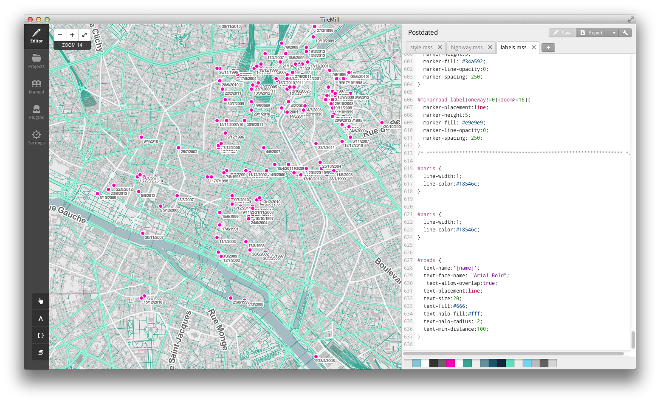Open the Projects section in the sidebar
660x403 pixels.
37,61
